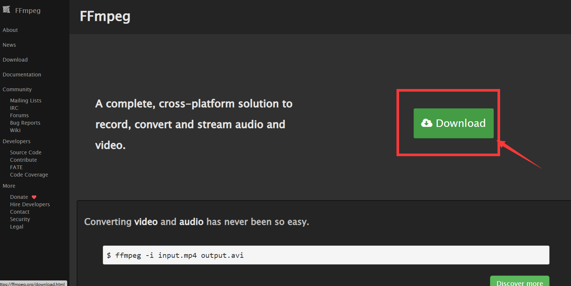This screenshot has height=286, width=571.
Task: Open Mailing Lists link
Action: (x=26, y=101)
